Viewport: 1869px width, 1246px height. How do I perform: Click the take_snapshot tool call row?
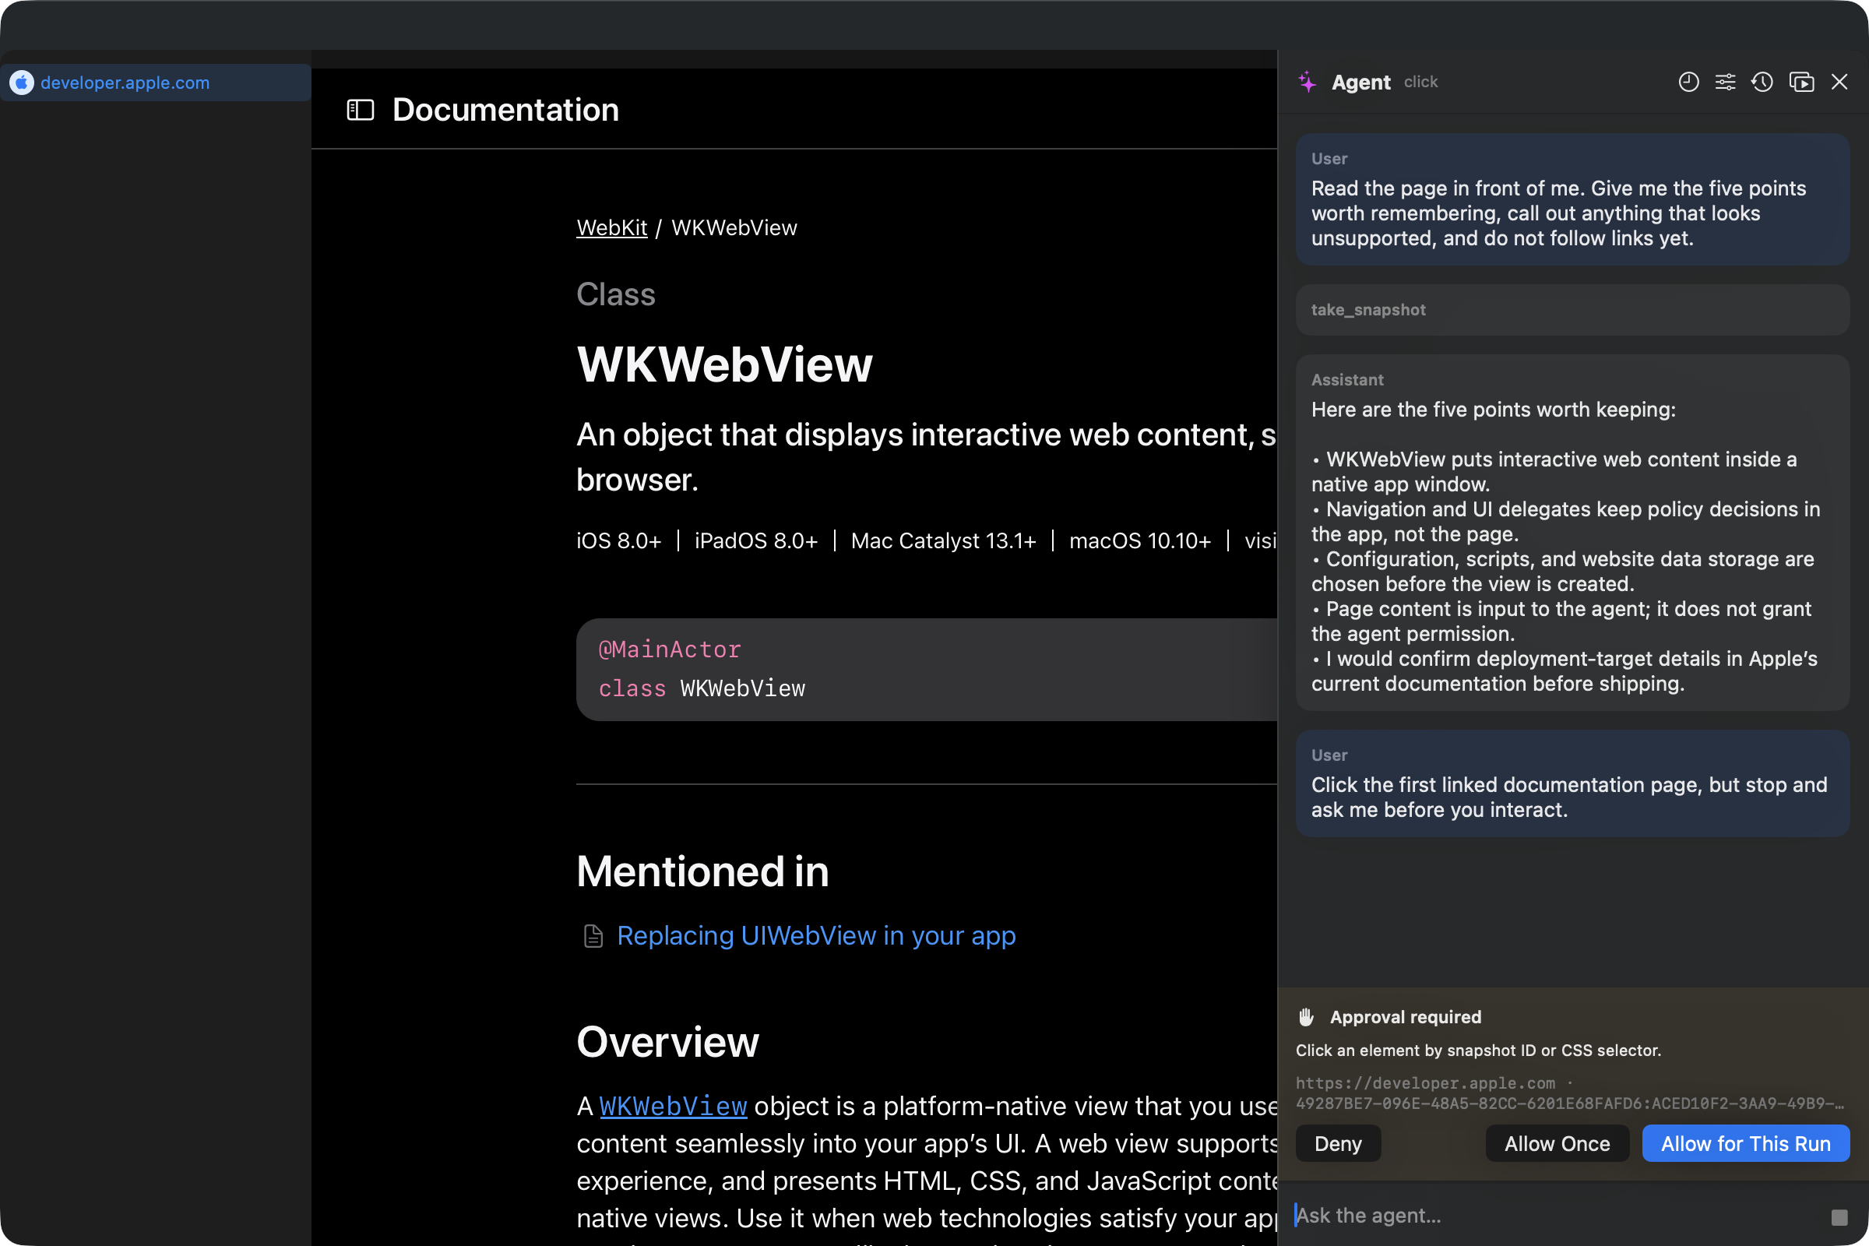1572,310
